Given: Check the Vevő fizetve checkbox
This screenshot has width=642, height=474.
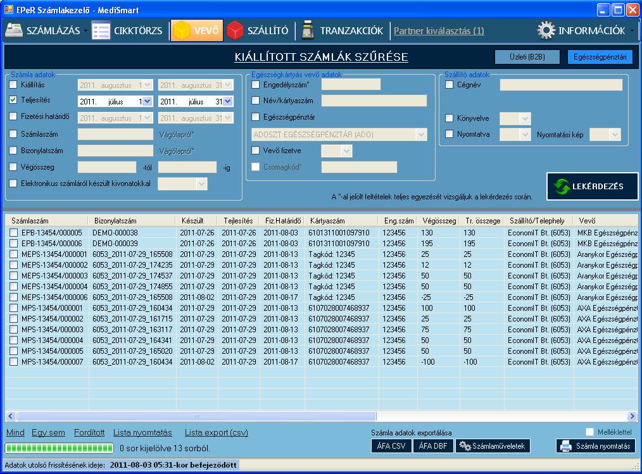Looking at the screenshot, I should (x=256, y=150).
